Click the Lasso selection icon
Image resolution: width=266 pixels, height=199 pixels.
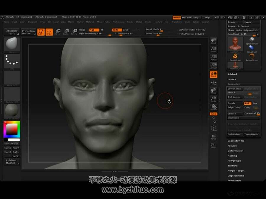213,145
